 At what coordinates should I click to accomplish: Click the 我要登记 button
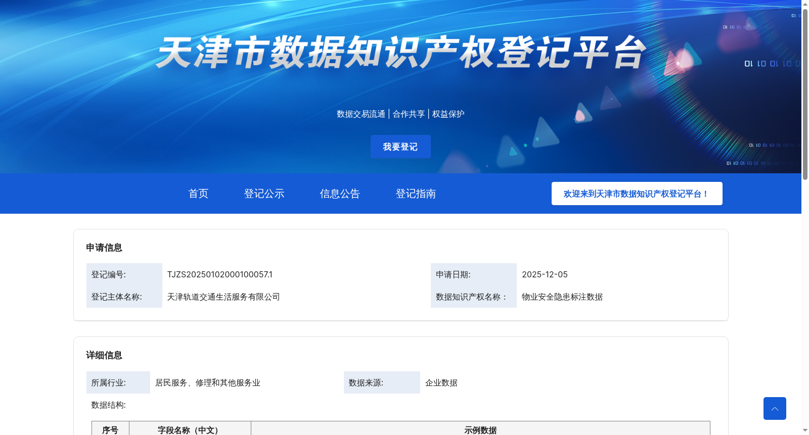(x=400, y=147)
